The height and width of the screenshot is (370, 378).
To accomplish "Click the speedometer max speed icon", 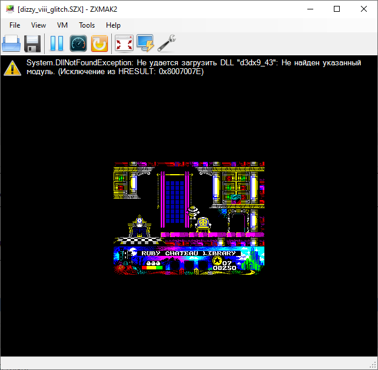I will (x=78, y=43).
